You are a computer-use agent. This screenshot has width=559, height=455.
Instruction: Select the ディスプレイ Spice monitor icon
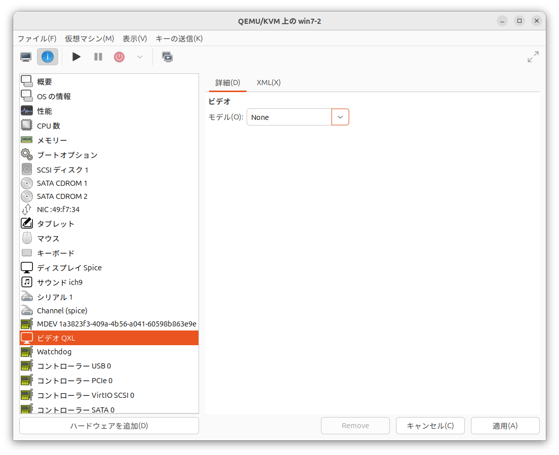(27, 268)
